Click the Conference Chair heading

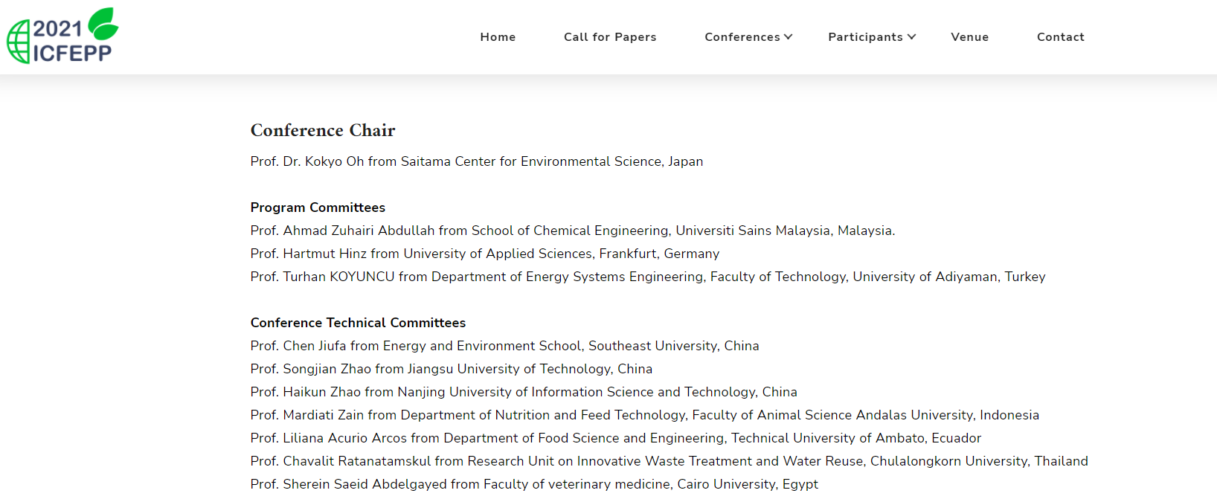[x=323, y=130]
